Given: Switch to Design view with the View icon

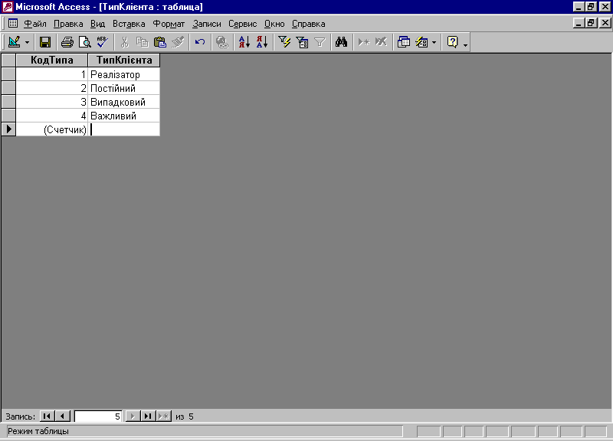Looking at the screenshot, I should tap(14, 42).
